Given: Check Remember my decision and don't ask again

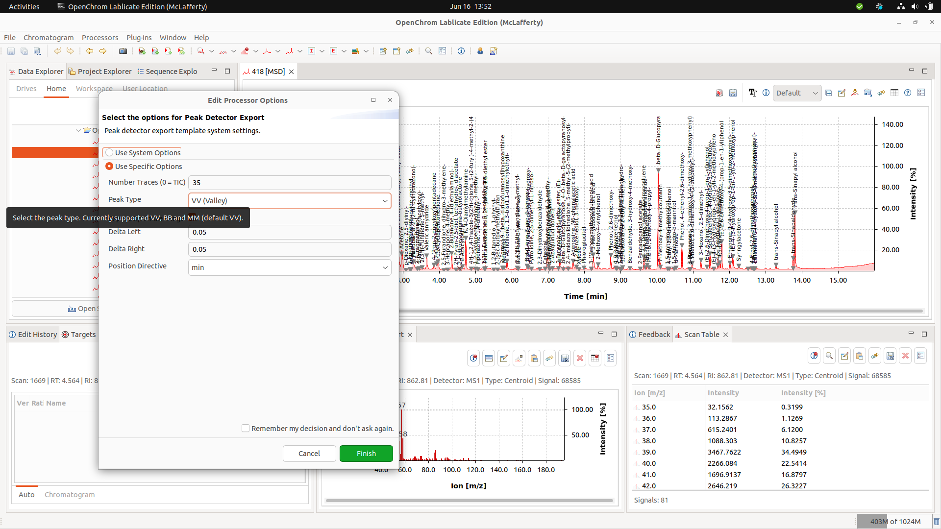Looking at the screenshot, I should click(246, 428).
